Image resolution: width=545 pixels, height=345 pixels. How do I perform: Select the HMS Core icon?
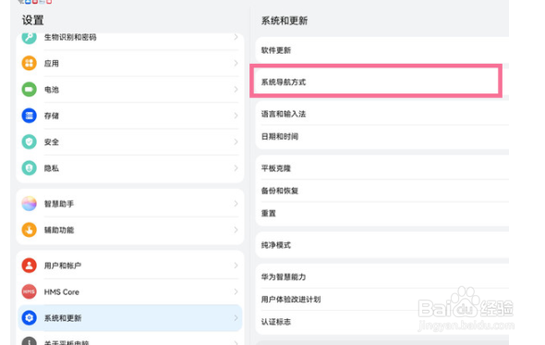[x=30, y=291]
